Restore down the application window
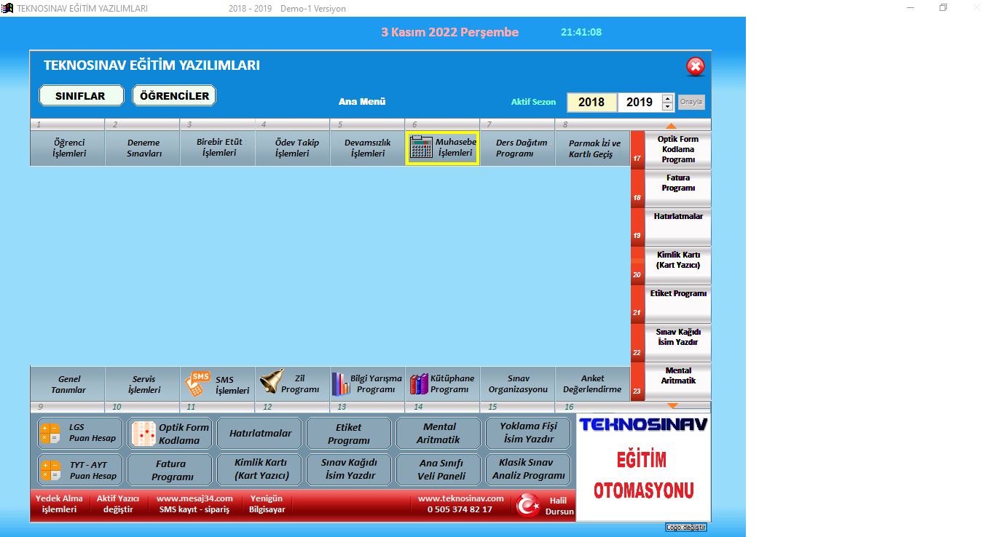Viewport: 995px width, 537px height. click(943, 8)
